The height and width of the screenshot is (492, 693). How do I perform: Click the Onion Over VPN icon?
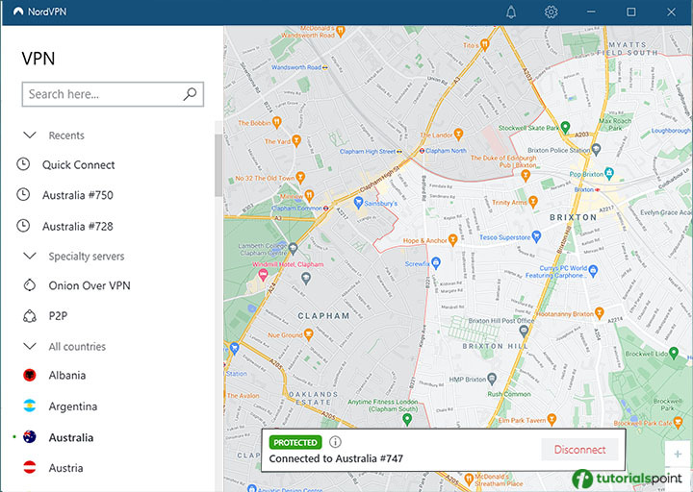(x=29, y=285)
